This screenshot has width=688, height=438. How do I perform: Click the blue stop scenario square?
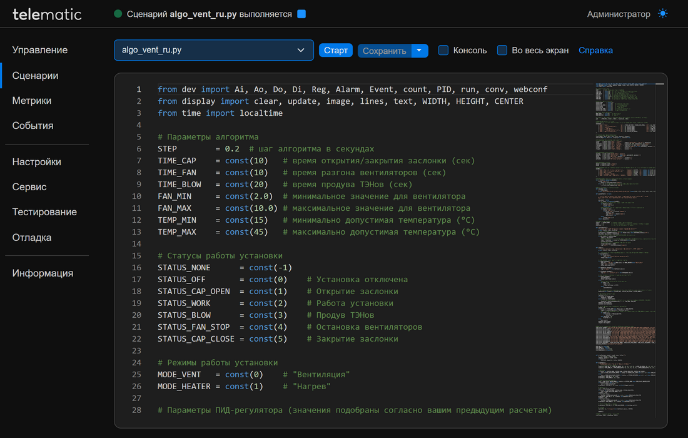[x=301, y=14]
